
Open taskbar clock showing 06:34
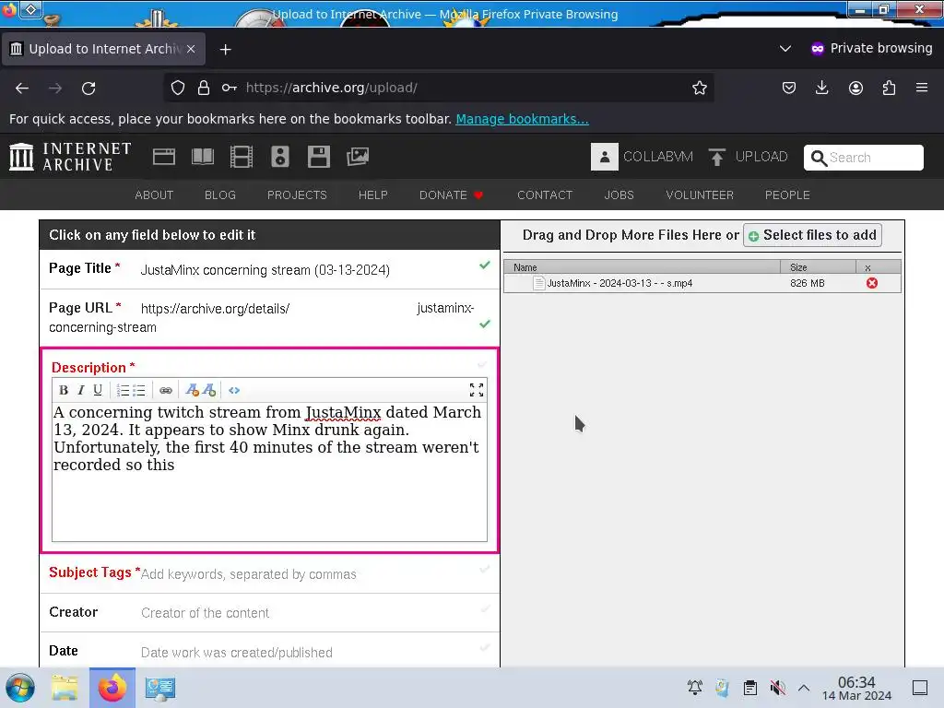click(x=856, y=688)
